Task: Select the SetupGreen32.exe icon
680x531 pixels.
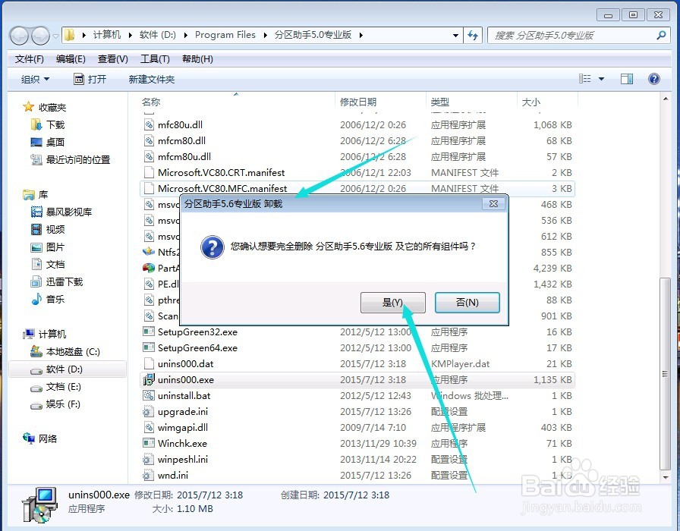Action: [149, 331]
